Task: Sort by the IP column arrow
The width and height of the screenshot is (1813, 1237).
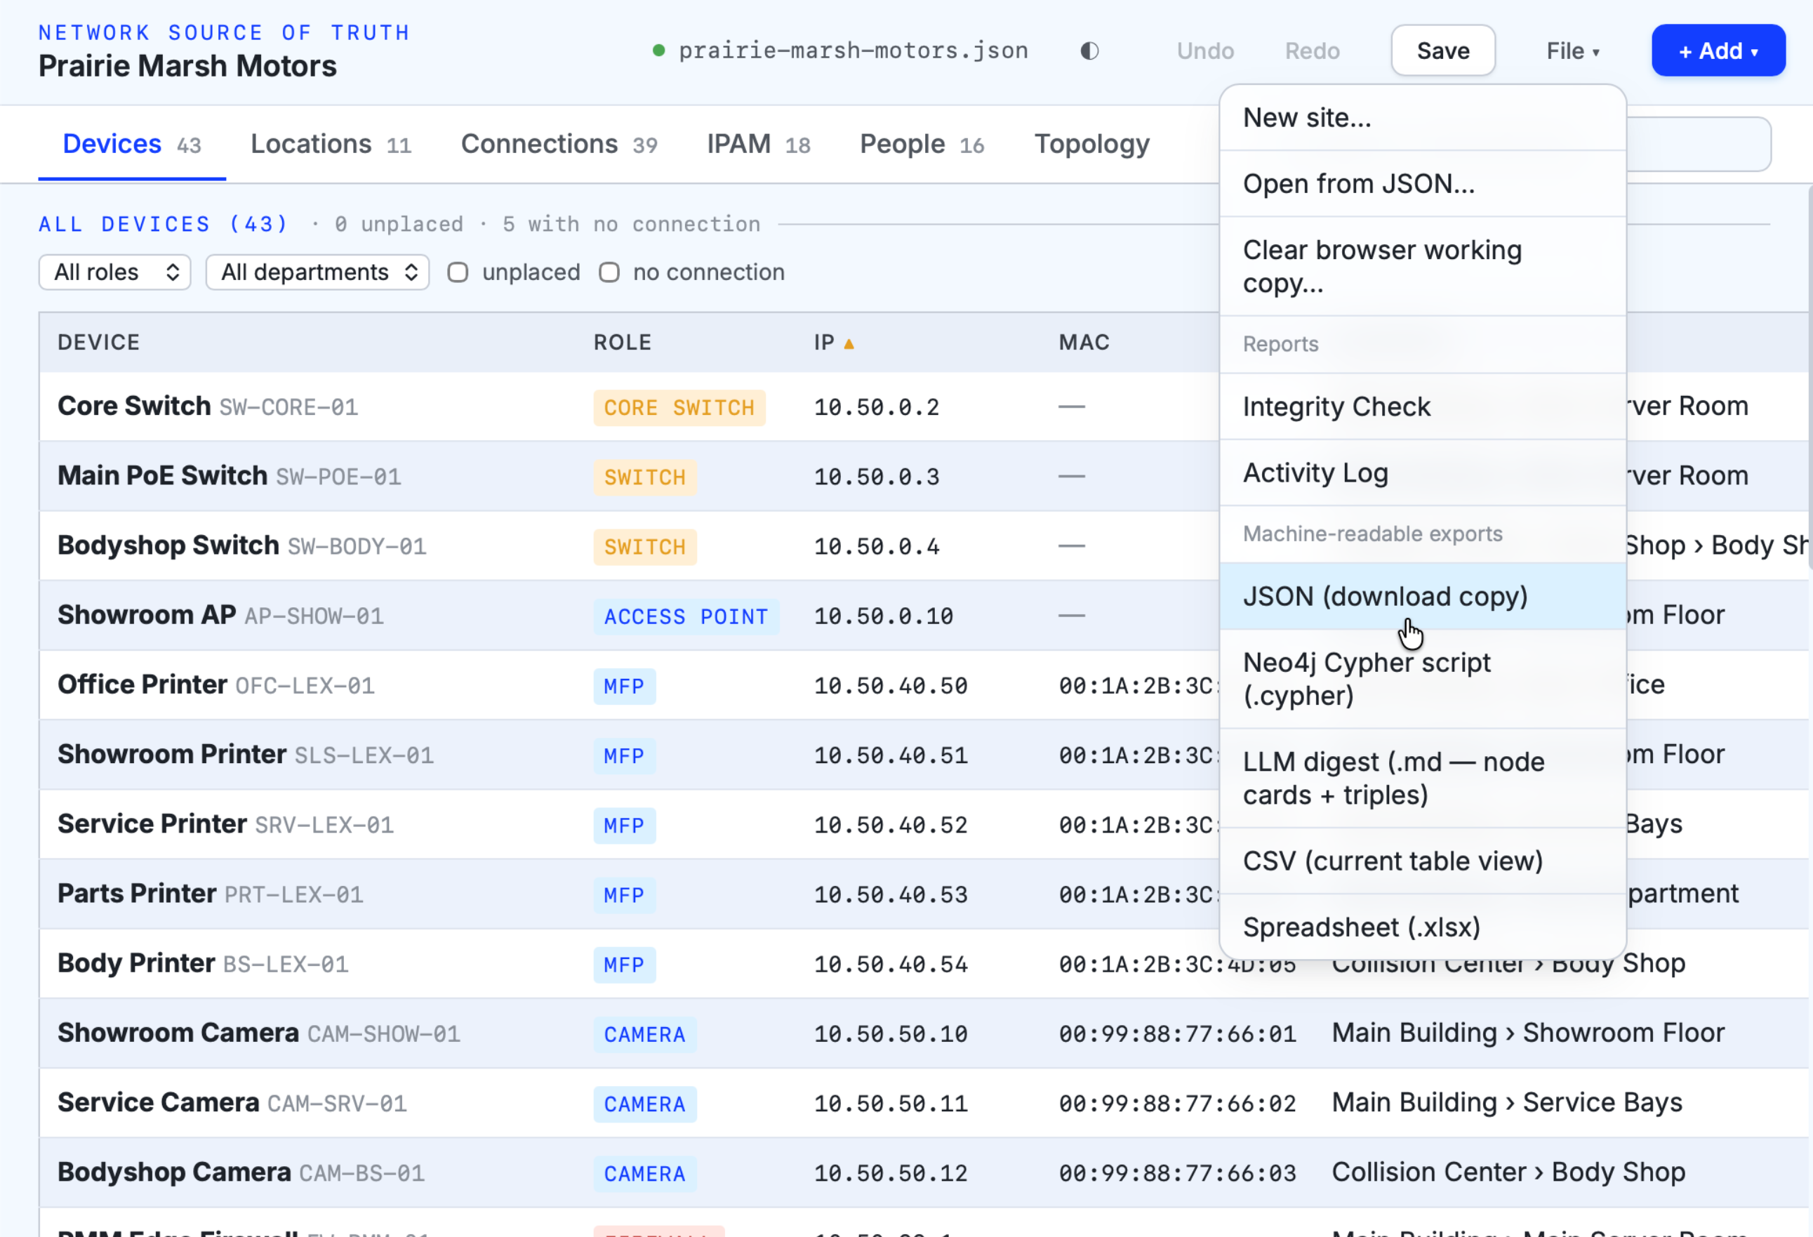Action: [x=849, y=343]
